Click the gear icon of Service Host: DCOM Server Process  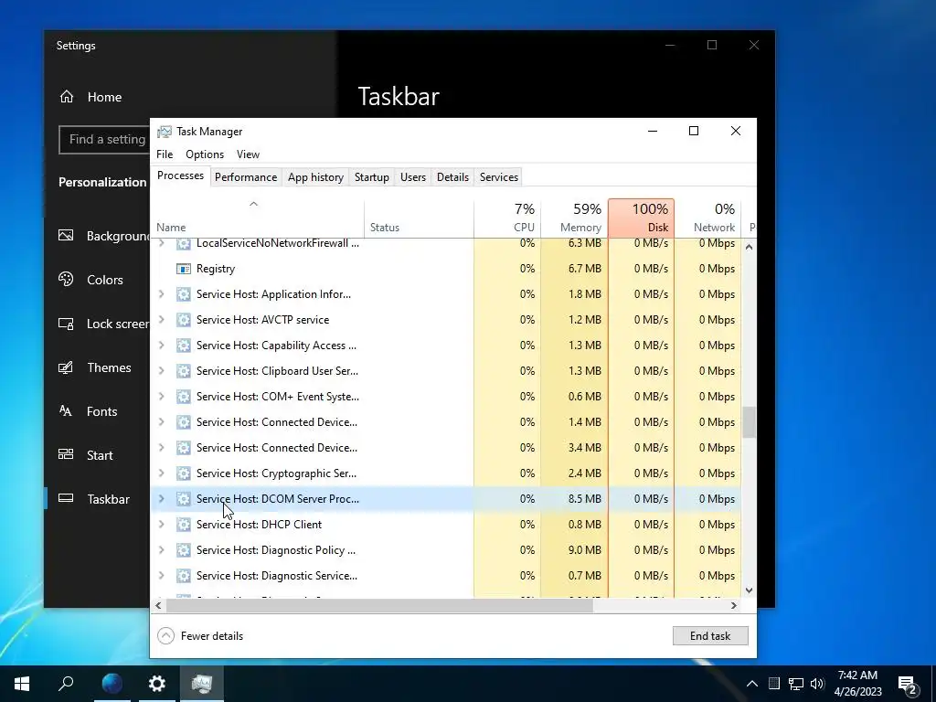[183, 499]
